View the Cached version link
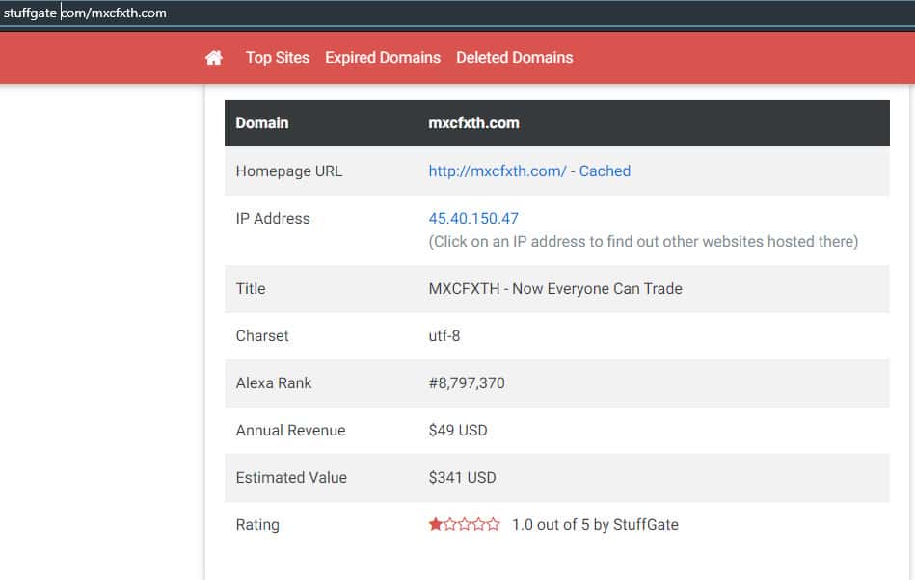Image resolution: width=915 pixels, height=580 pixels. click(x=605, y=171)
